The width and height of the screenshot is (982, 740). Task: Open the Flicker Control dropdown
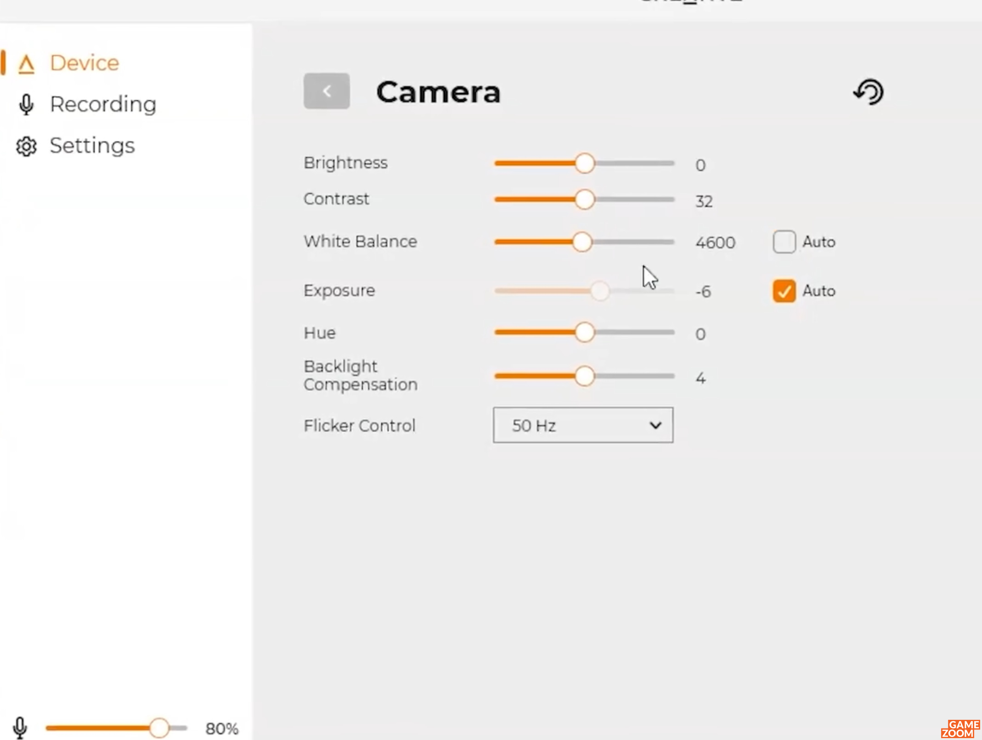(583, 425)
